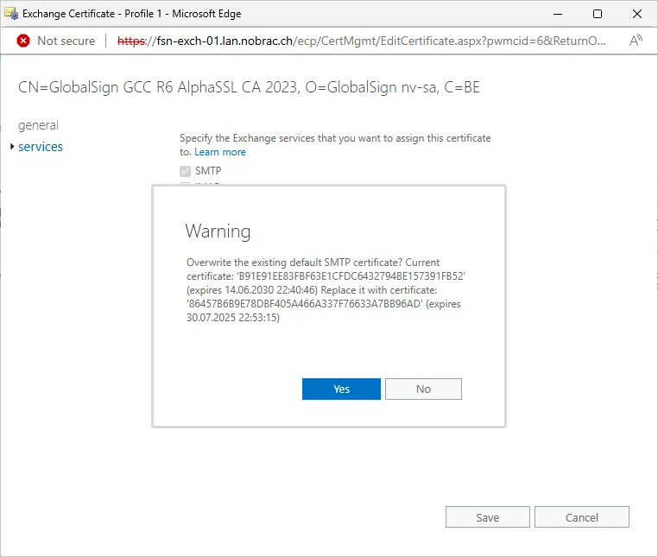Toggle the partially hidden IMAP checkbox

click(x=185, y=183)
